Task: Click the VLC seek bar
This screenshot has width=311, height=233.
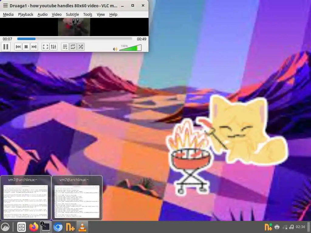Action: point(75,39)
